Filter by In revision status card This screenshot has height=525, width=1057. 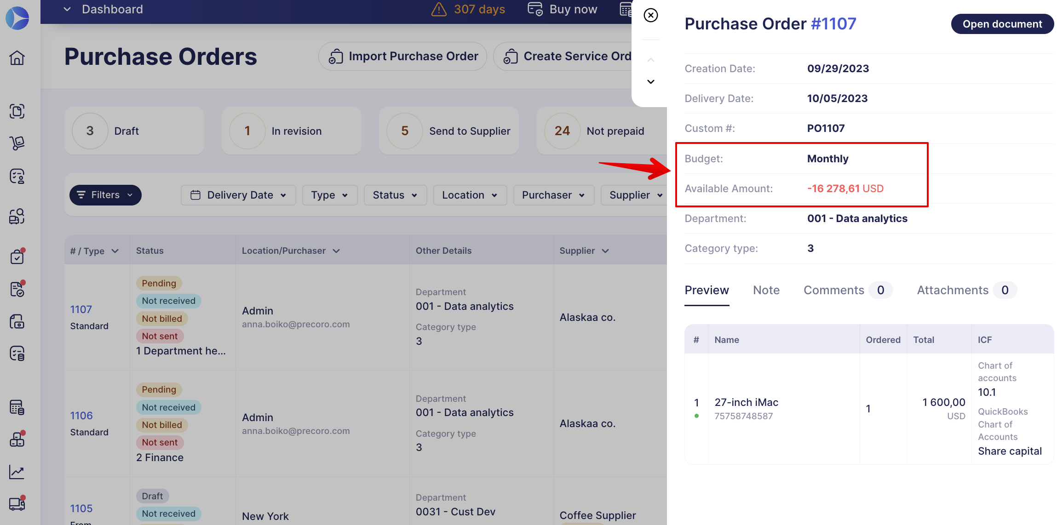coord(291,131)
